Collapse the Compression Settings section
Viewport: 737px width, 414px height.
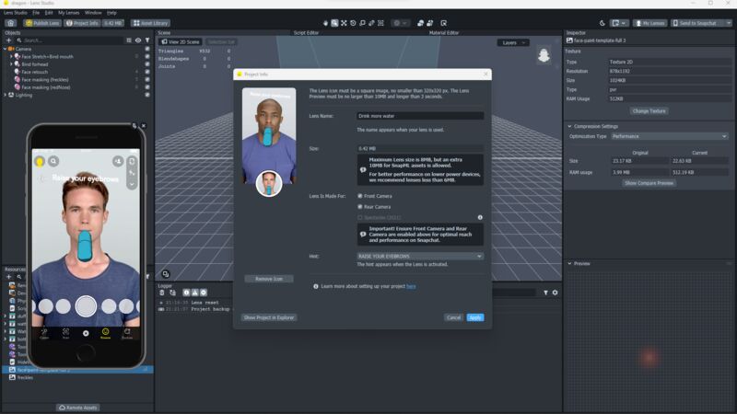click(569, 126)
